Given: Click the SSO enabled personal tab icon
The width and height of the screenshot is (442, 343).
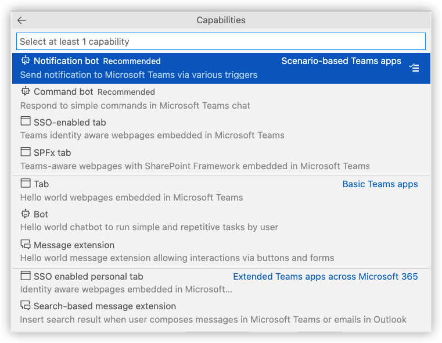Looking at the screenshot, I should pyautogui.click(x=26, y=276).
